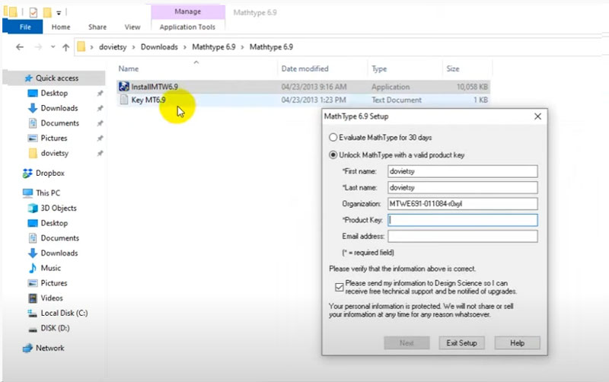
Task: Click the Product Key input field
Action: [463, 220]
